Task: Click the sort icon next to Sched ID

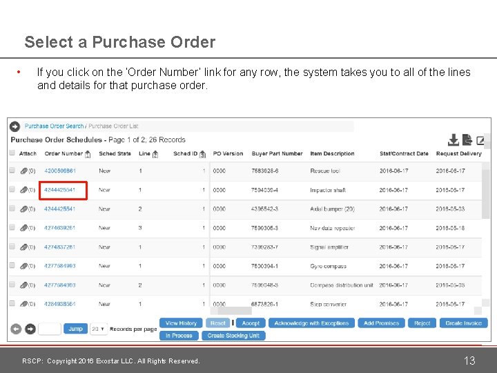Action: [202, 154]
